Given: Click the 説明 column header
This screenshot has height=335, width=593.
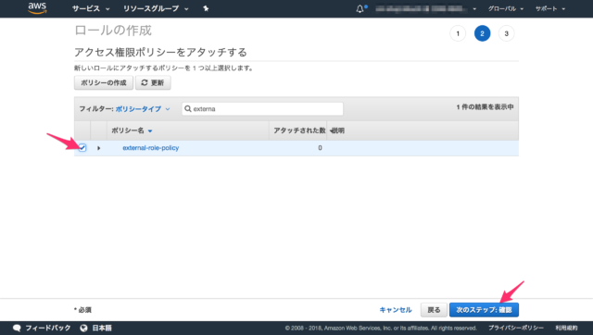Looking at the screenshot, I should click(337, 130).
